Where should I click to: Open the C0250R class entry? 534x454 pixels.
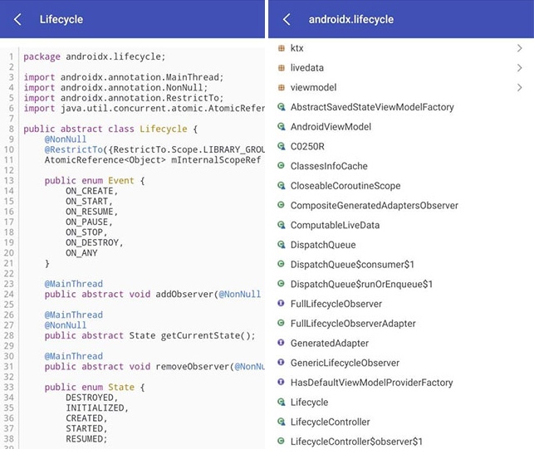click(308, 147)
